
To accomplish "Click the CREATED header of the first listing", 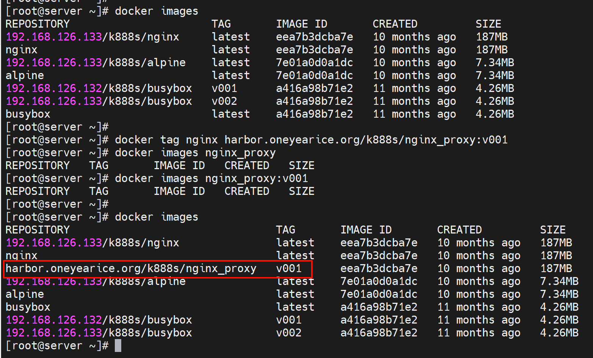I will [x=394, y=24].
